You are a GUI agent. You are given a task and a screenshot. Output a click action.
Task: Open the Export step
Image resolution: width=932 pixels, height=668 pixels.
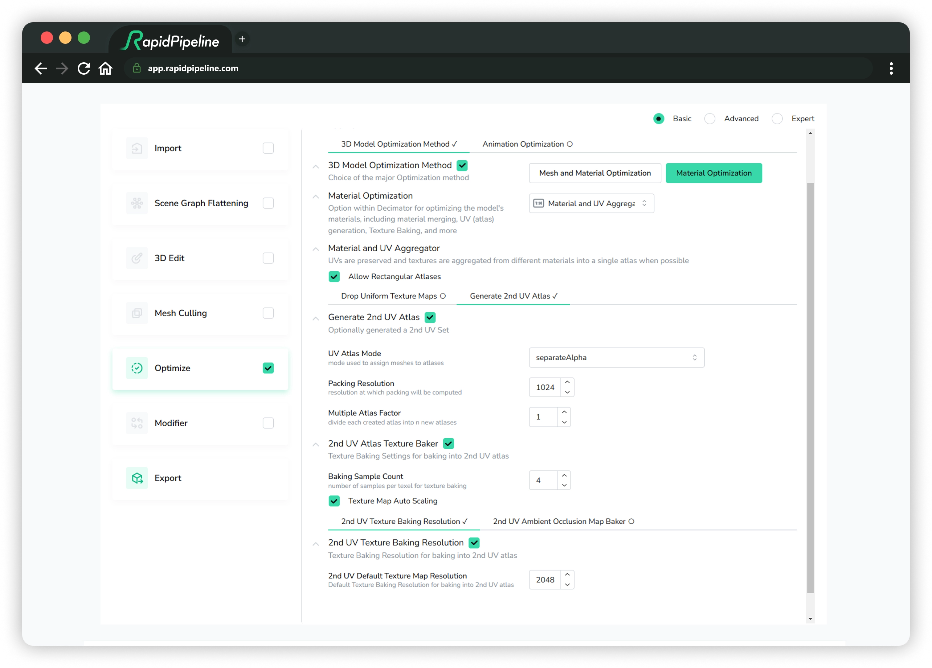[x=200, y=478]
